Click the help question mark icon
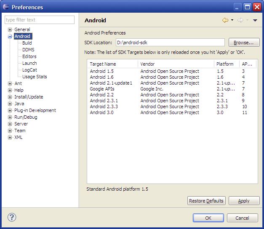264x229 pixels. (x=12, y=217)
